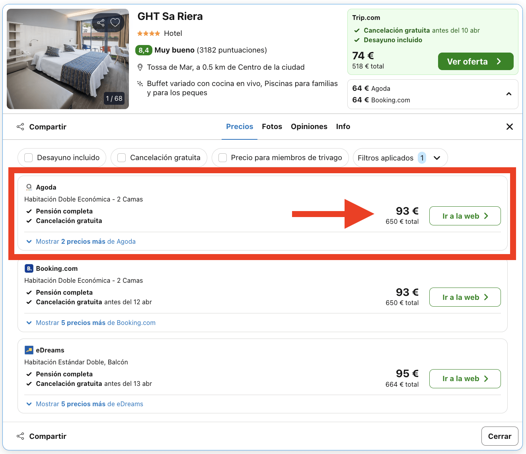Image resolution: width=526 pixels, height=454 pixels.
Task: Click the 1 / 68 photo counter
Action: [x=114, y=98]
